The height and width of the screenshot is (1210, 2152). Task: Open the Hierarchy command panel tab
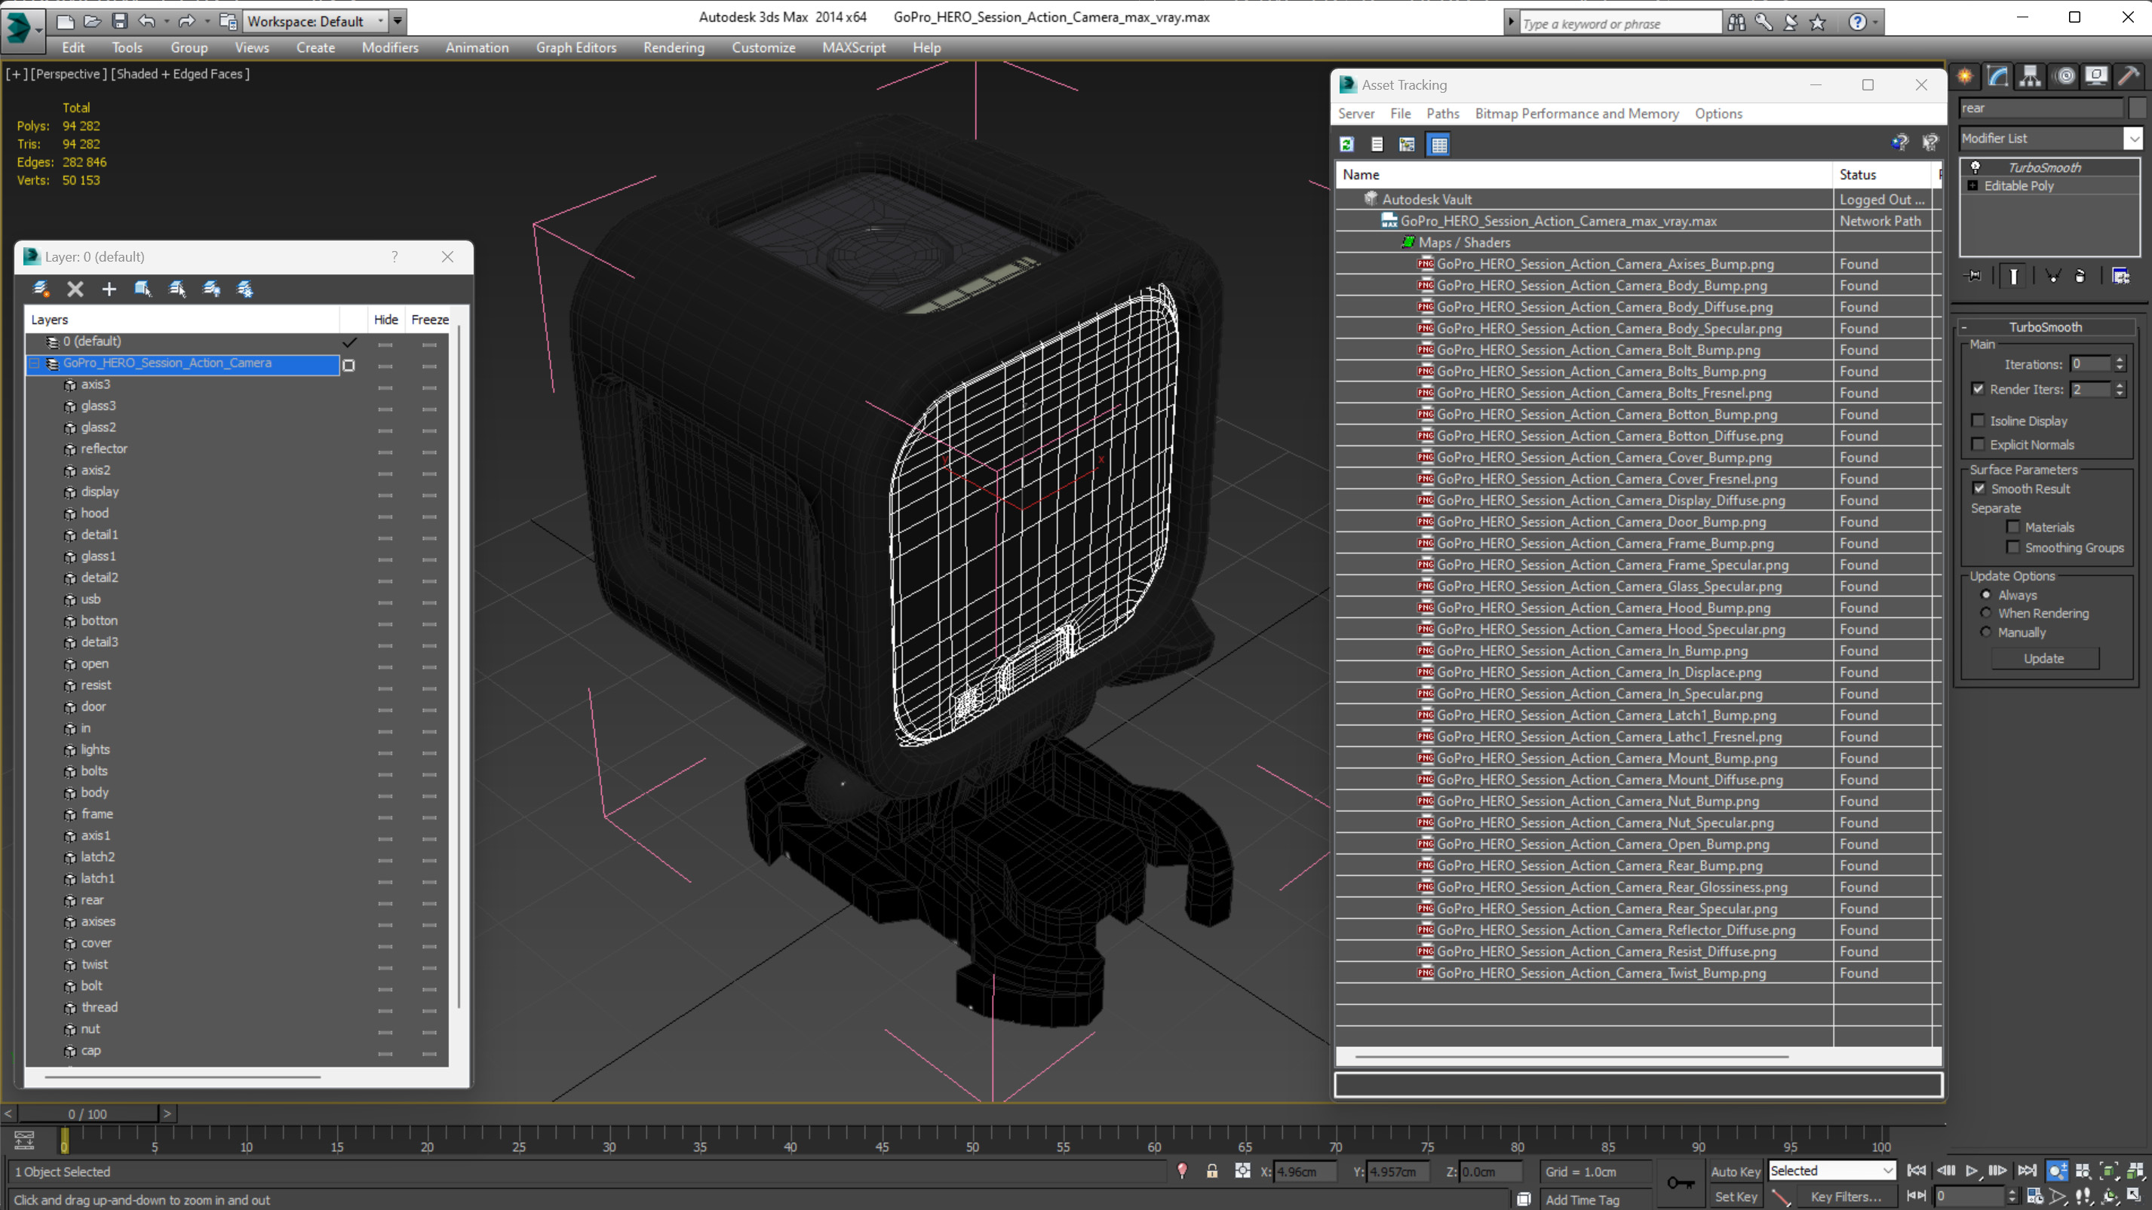pos(2030,76)
